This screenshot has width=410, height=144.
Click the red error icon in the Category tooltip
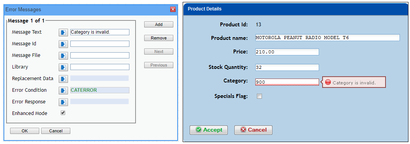(x=328, y=82)
